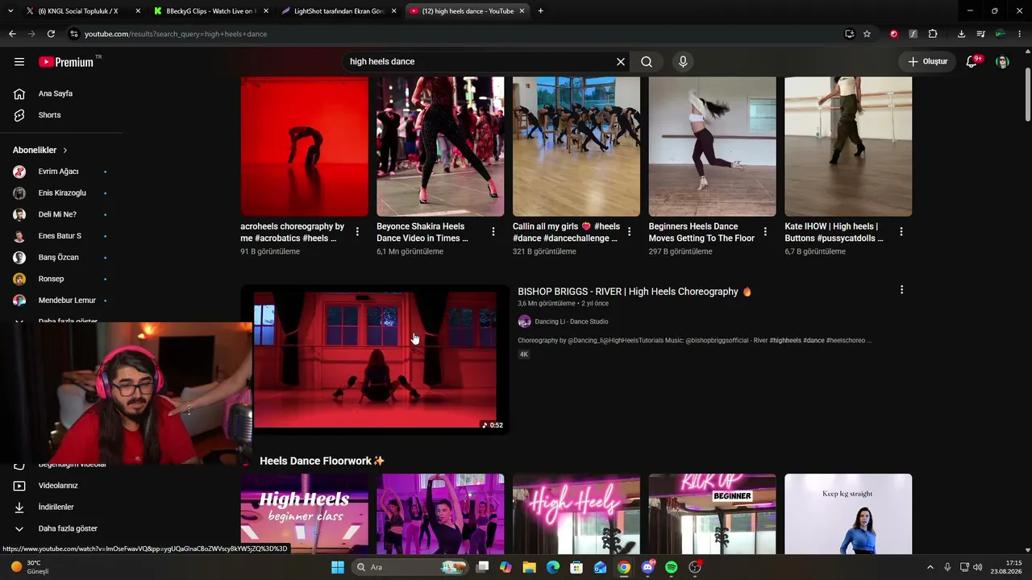Open options for Beginners Heels Dance short
Screen dimensions: 1032x580
[x=765, y=232]
